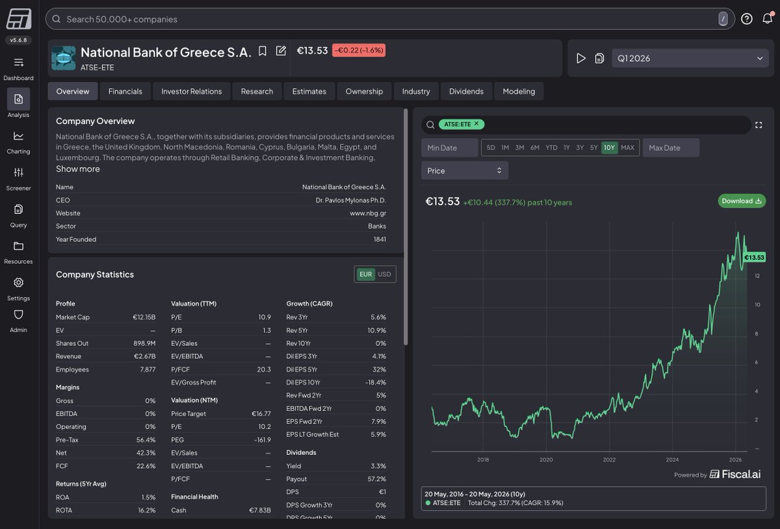Click the €13.53 price label on chart
The image size is (780, 529).
[754, 257]
